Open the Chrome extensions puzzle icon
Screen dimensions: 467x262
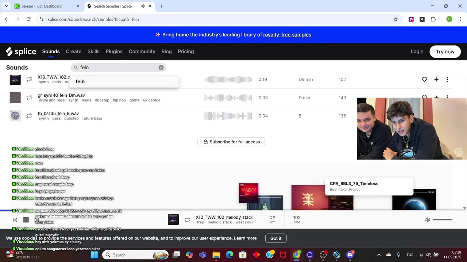[x=433, y=19]
